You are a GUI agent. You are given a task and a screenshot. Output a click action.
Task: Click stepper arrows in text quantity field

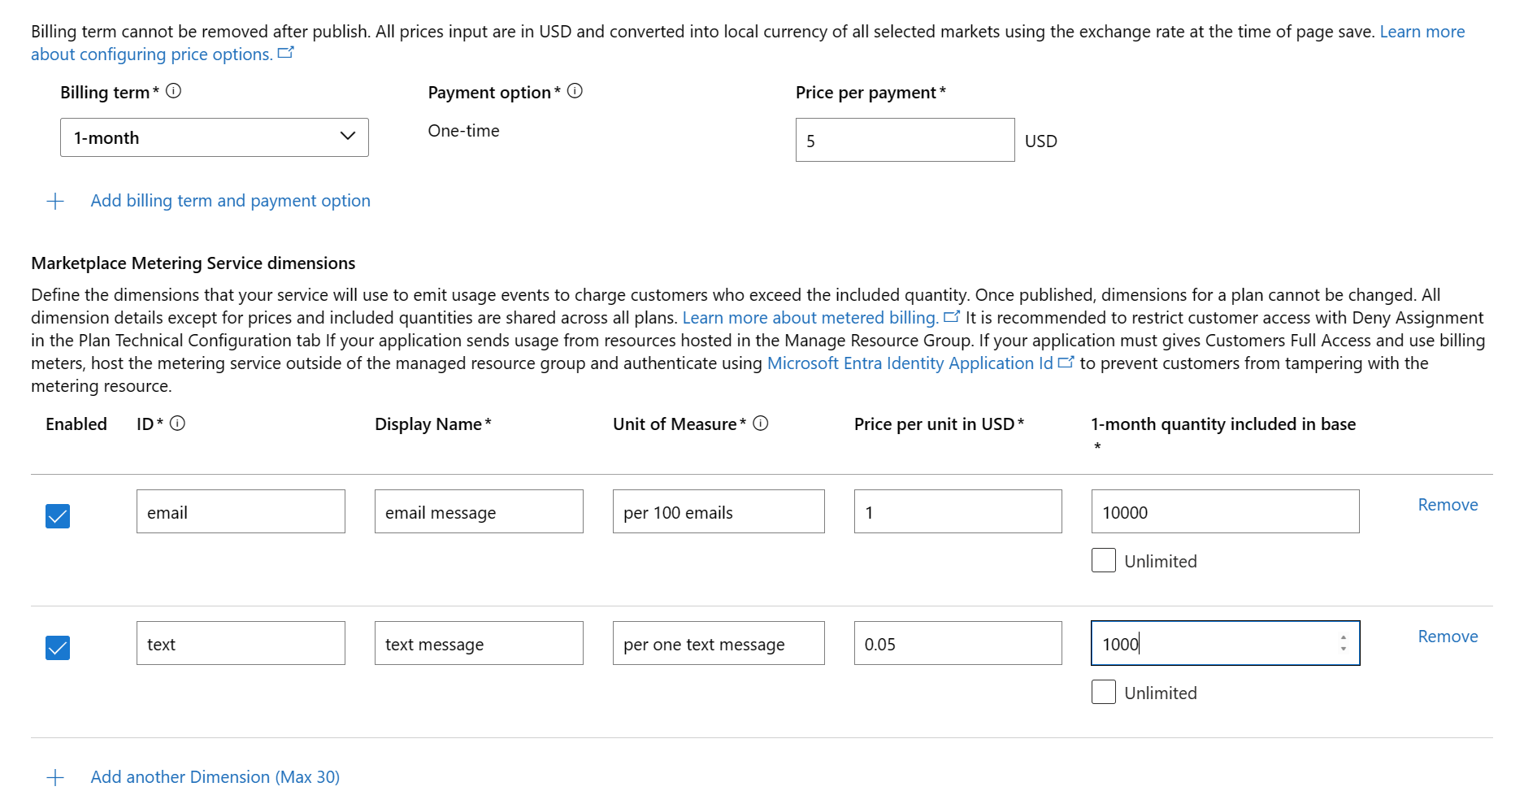coord(1344,643)
